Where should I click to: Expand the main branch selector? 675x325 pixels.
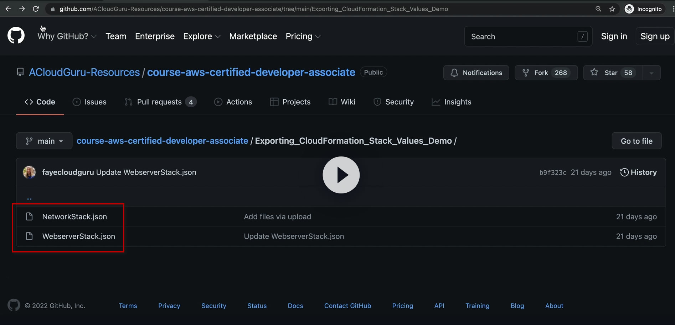pyautogui.click(x=44, y=141)
